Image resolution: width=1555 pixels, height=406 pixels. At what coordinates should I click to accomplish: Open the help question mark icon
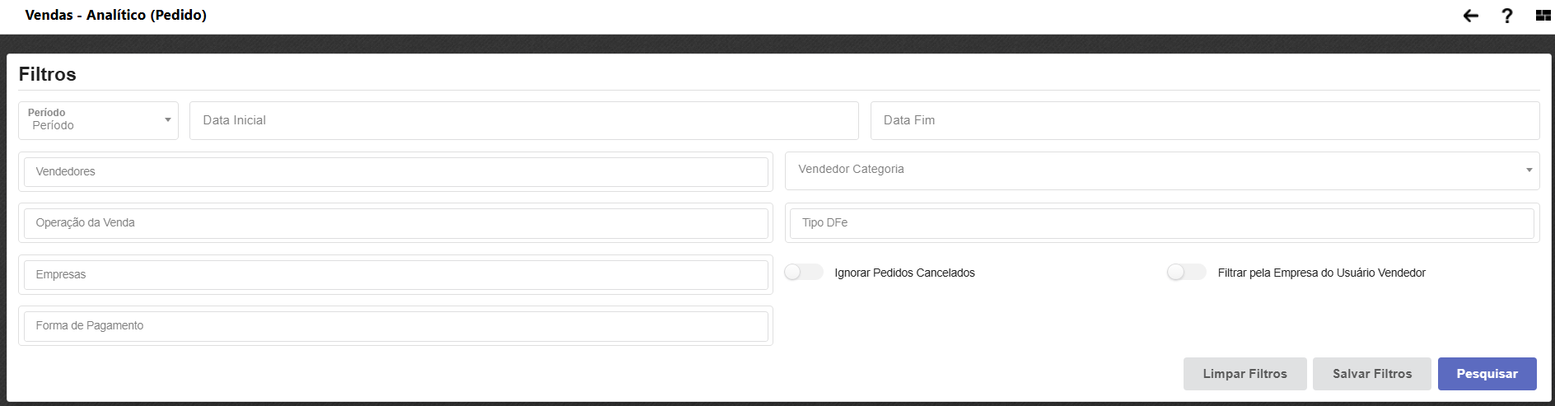(x=1506, y=16)
